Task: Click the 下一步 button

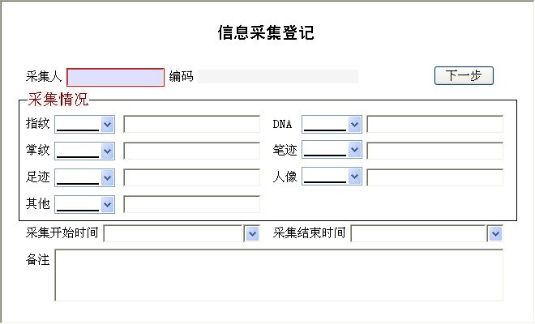Action: click(464, 75)
